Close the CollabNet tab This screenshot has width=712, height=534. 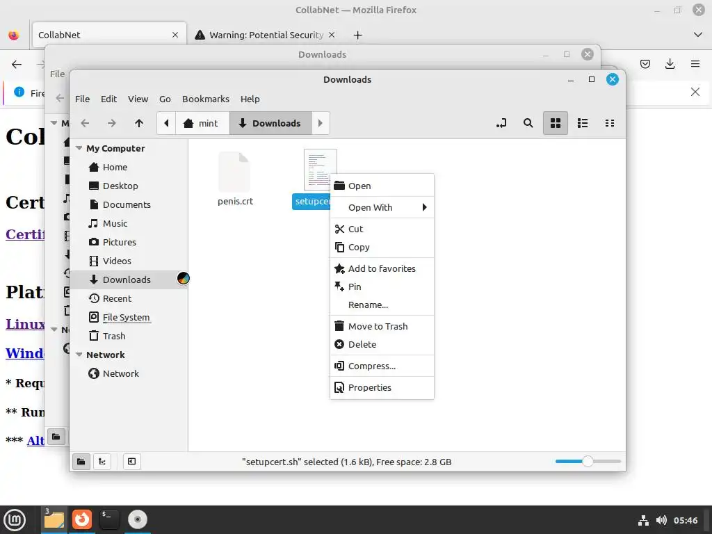tap(175, 35)
